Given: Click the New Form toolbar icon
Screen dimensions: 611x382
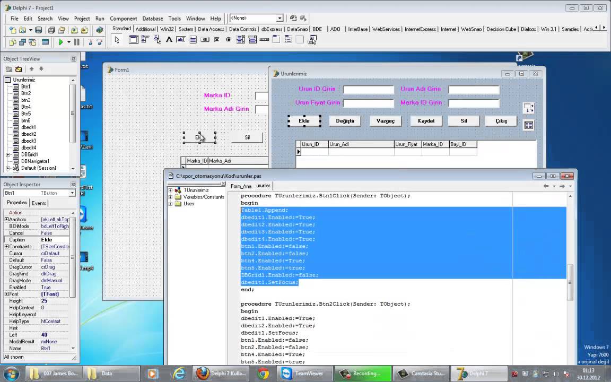Looking at the screenshot, I should (x=45, y=42).
